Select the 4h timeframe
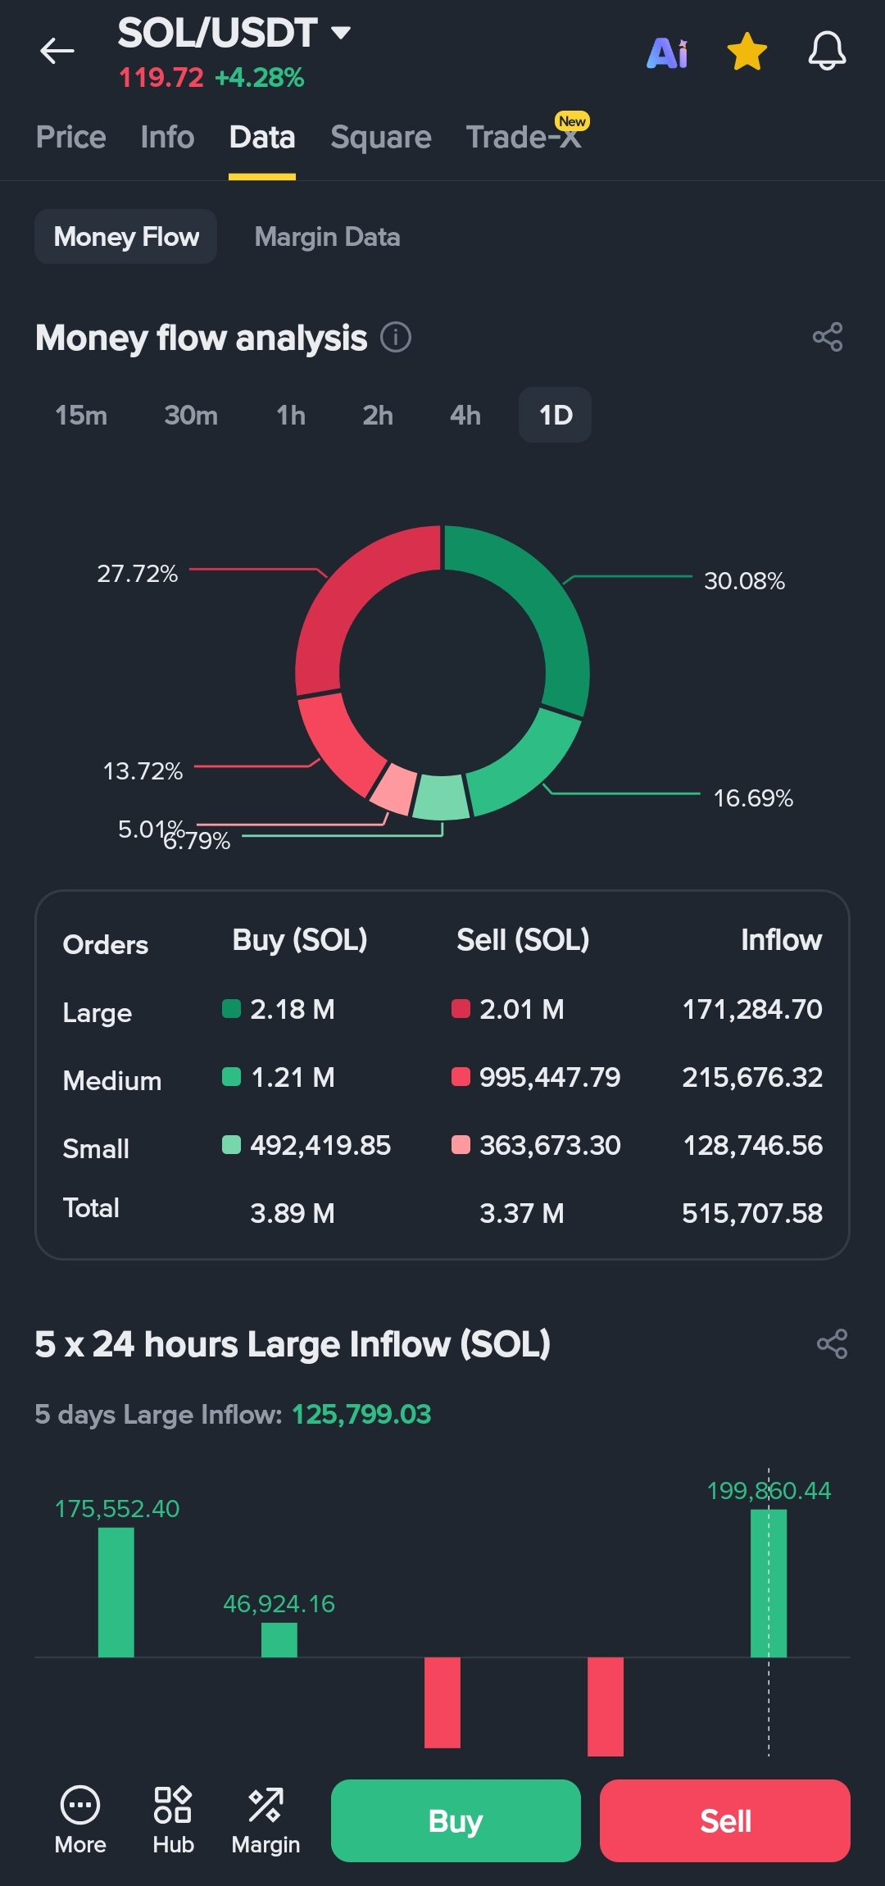The height and width of the screenshot is (1886, 885). coord(465,415)
